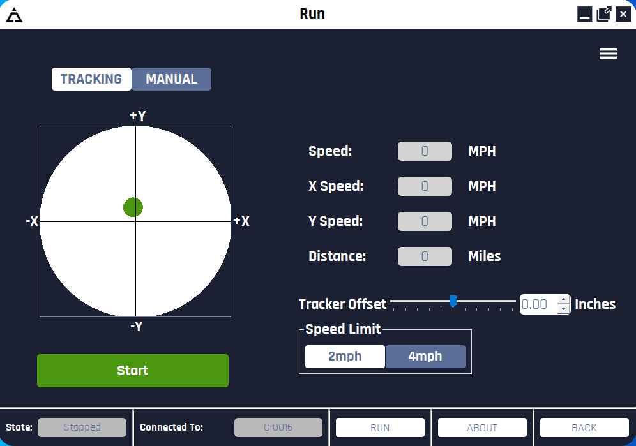Click the X Speed readout field
The height and width of the screenshot is (446, 636).
point(425,186)
